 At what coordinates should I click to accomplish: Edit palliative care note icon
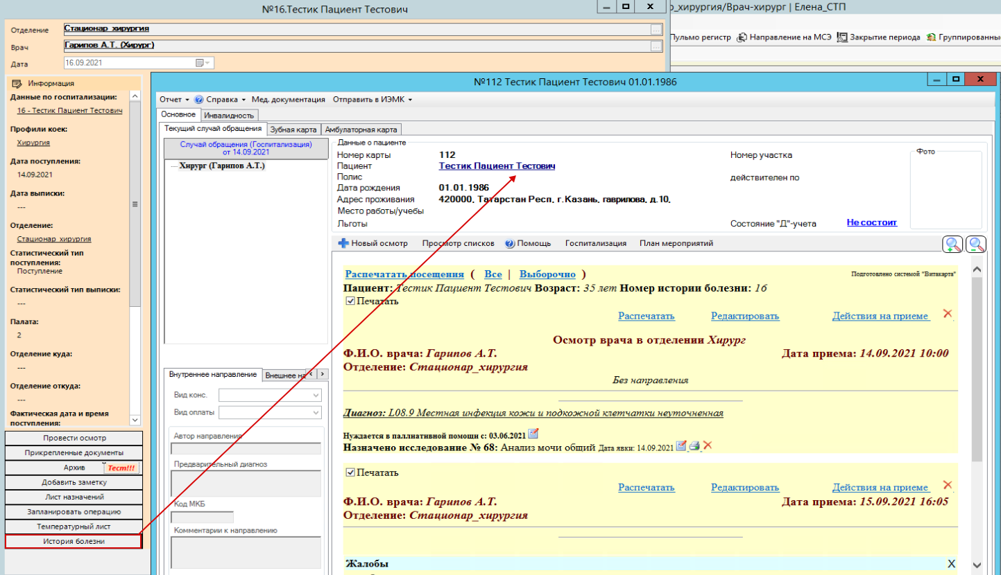tap(533, 434)
